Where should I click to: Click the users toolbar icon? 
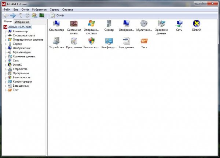[x=34, y=15]
